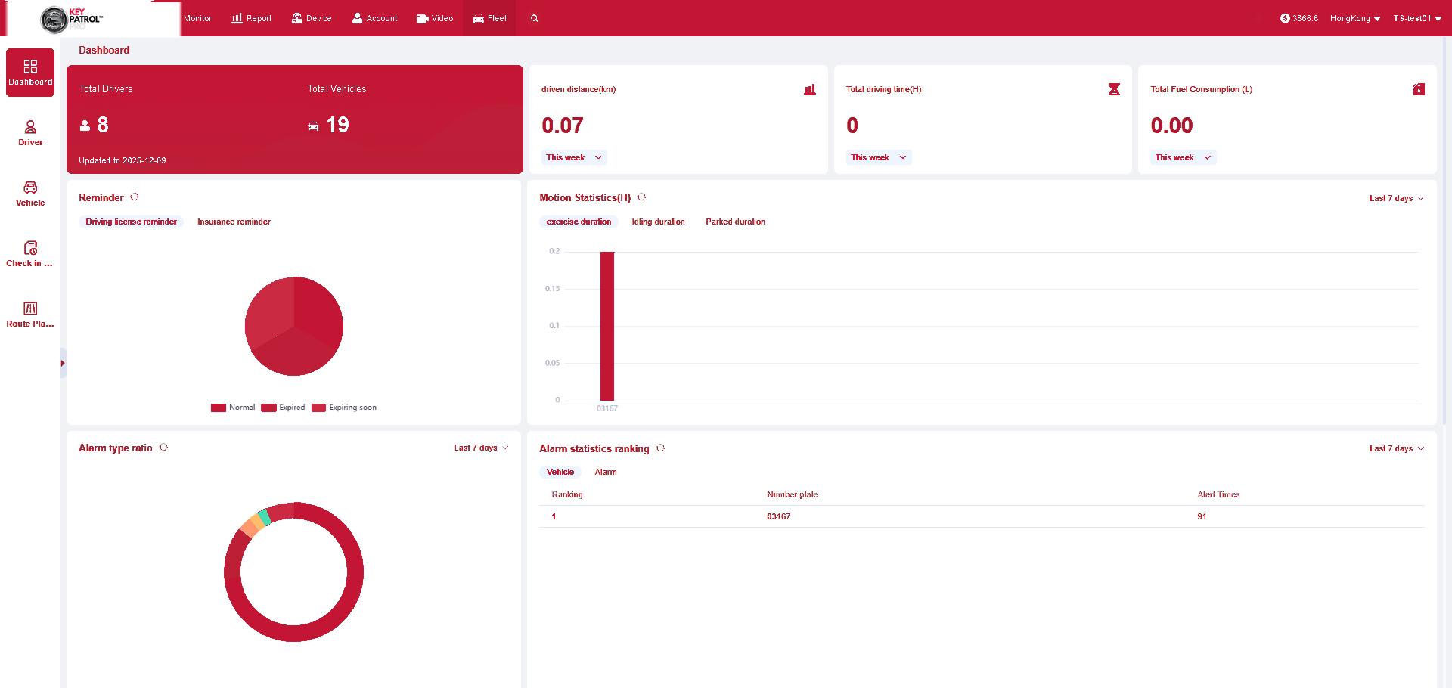Viewport: 1452px width, 688px height.
Task: Change Alarm statistics ranking date range
Action: (1397, 448)
